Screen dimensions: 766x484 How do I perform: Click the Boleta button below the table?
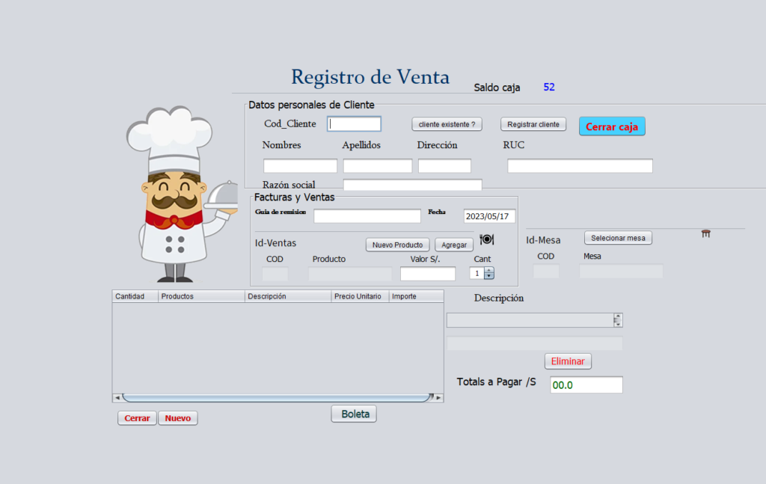point(353,413)
